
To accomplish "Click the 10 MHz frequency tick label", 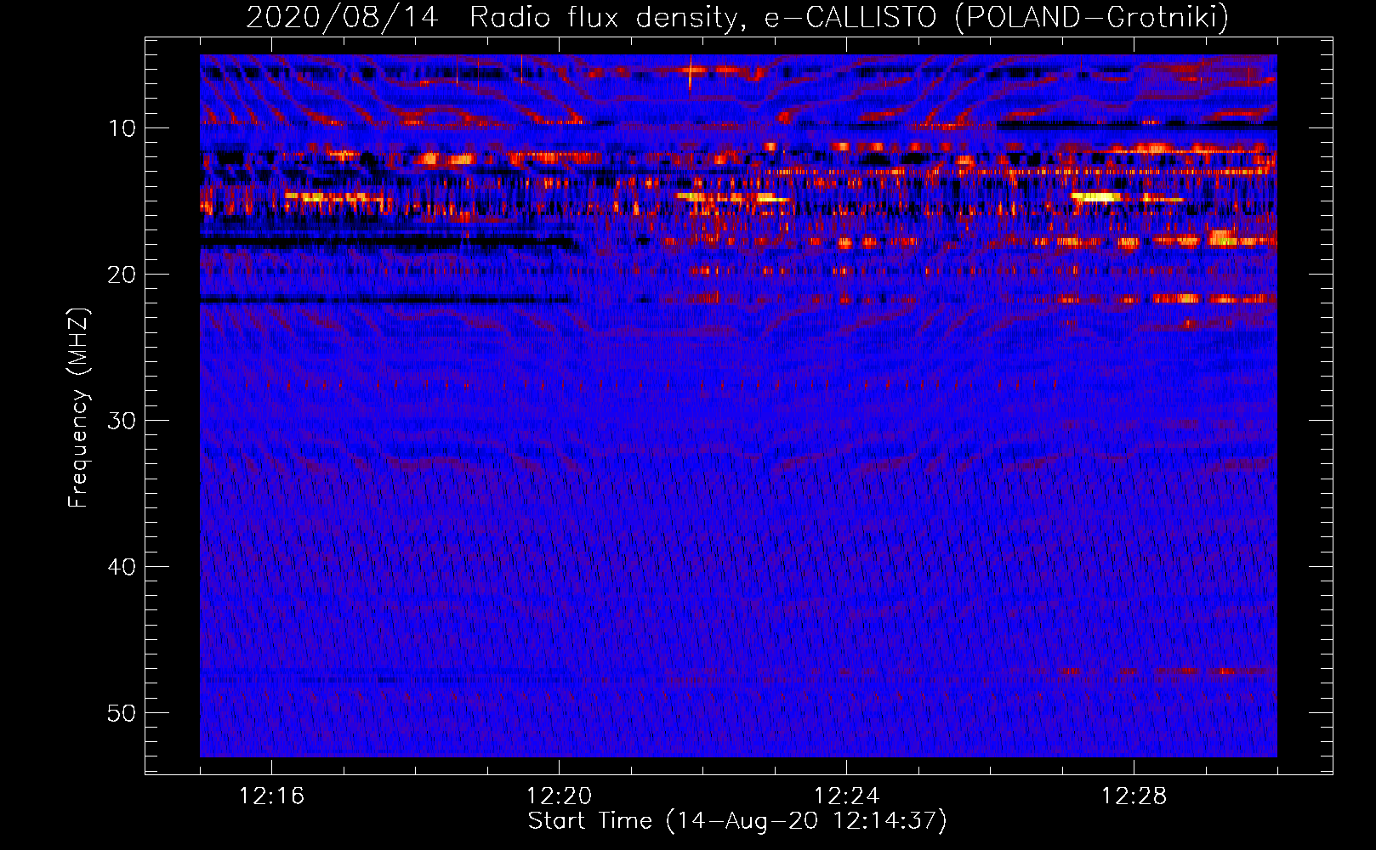I will (x=122, y=128).
